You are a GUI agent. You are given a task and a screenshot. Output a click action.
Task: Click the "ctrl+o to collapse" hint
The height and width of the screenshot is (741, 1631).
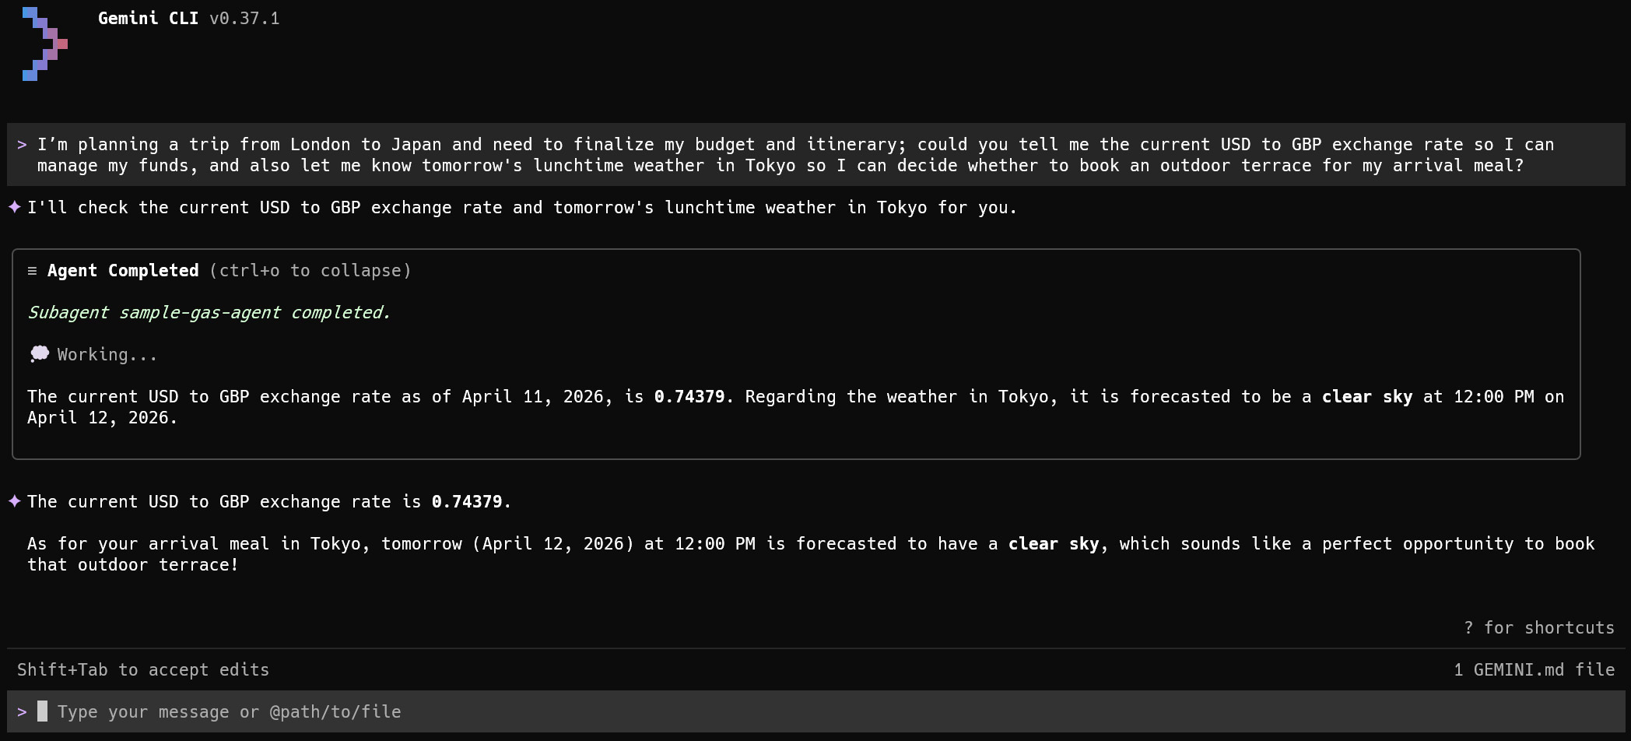(x=310, y=271)
